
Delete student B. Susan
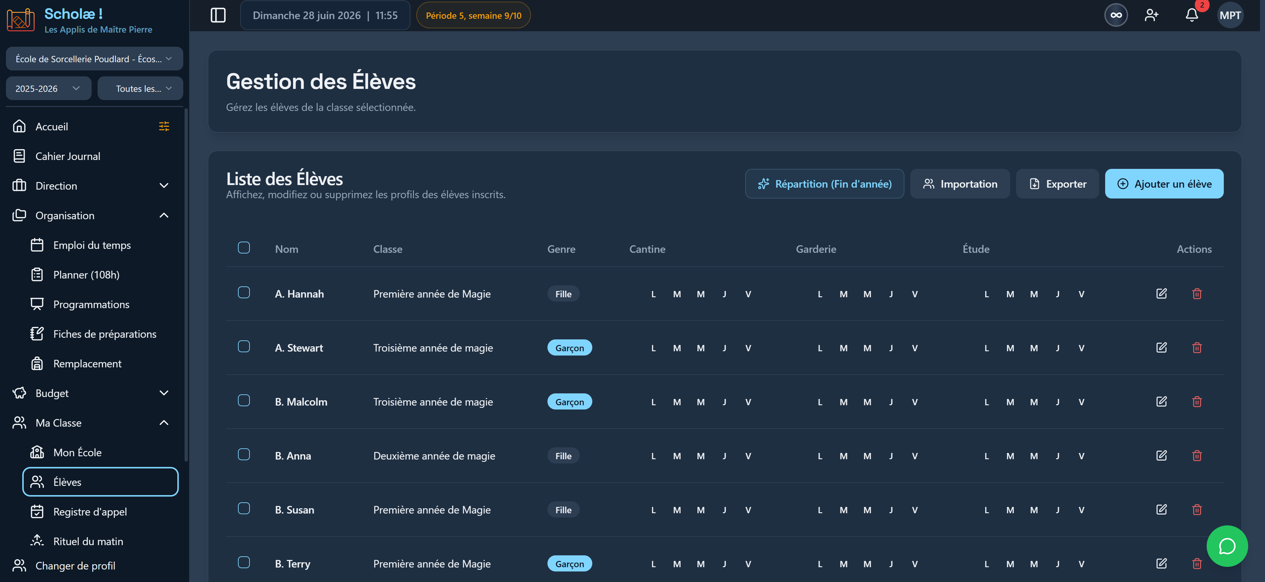pos(1197,509)
